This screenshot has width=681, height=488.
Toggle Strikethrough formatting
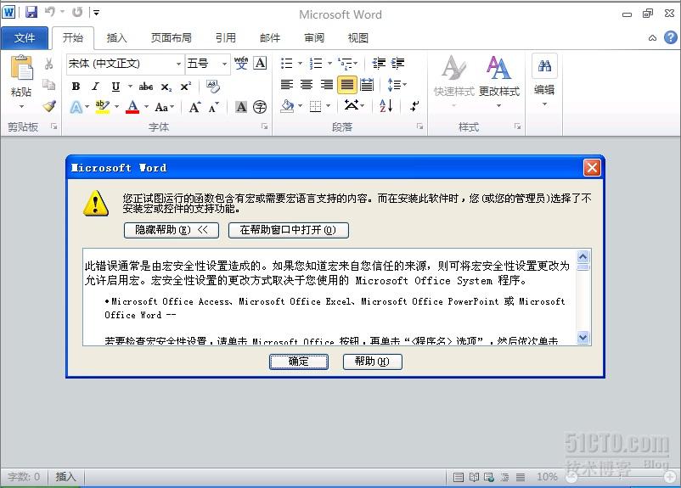(x=146, y=87)
